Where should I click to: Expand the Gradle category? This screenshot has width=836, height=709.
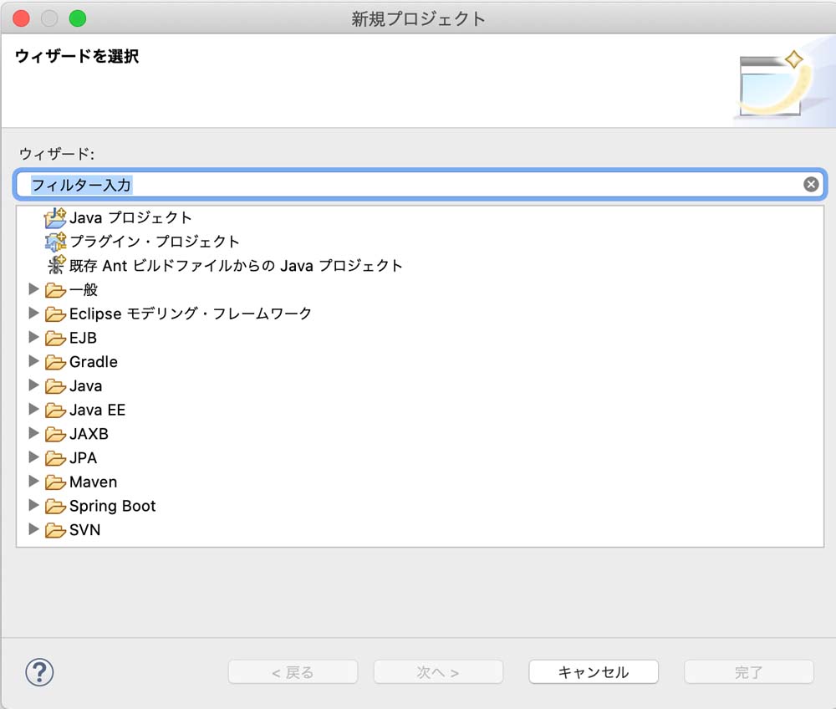click(x=33, y=361)
